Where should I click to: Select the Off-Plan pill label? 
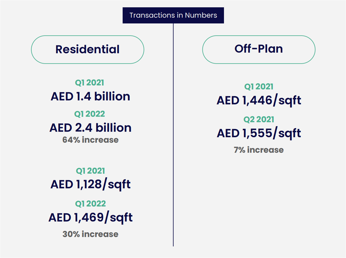[259, 49]
